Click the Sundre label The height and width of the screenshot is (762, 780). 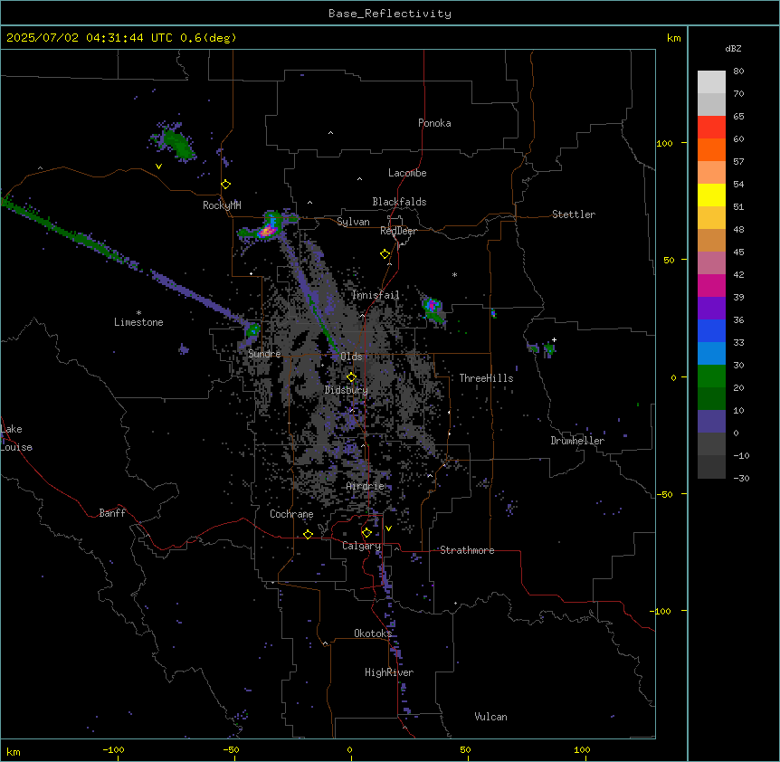pos(264,354)
